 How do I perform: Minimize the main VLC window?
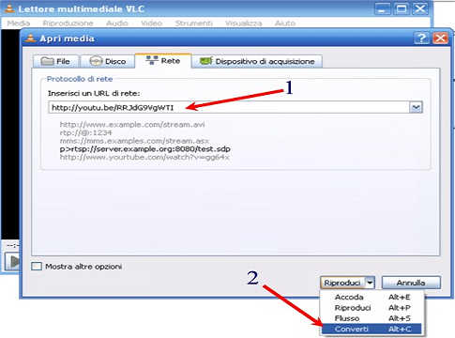(x=382, y=8)
